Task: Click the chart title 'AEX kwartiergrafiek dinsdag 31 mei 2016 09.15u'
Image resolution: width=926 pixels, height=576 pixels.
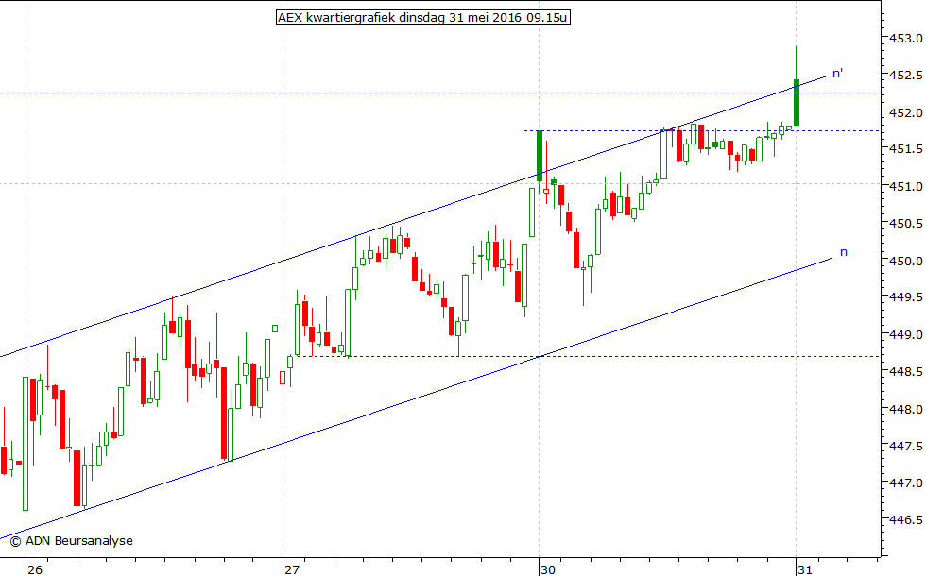Action: (x=423, y=17)
